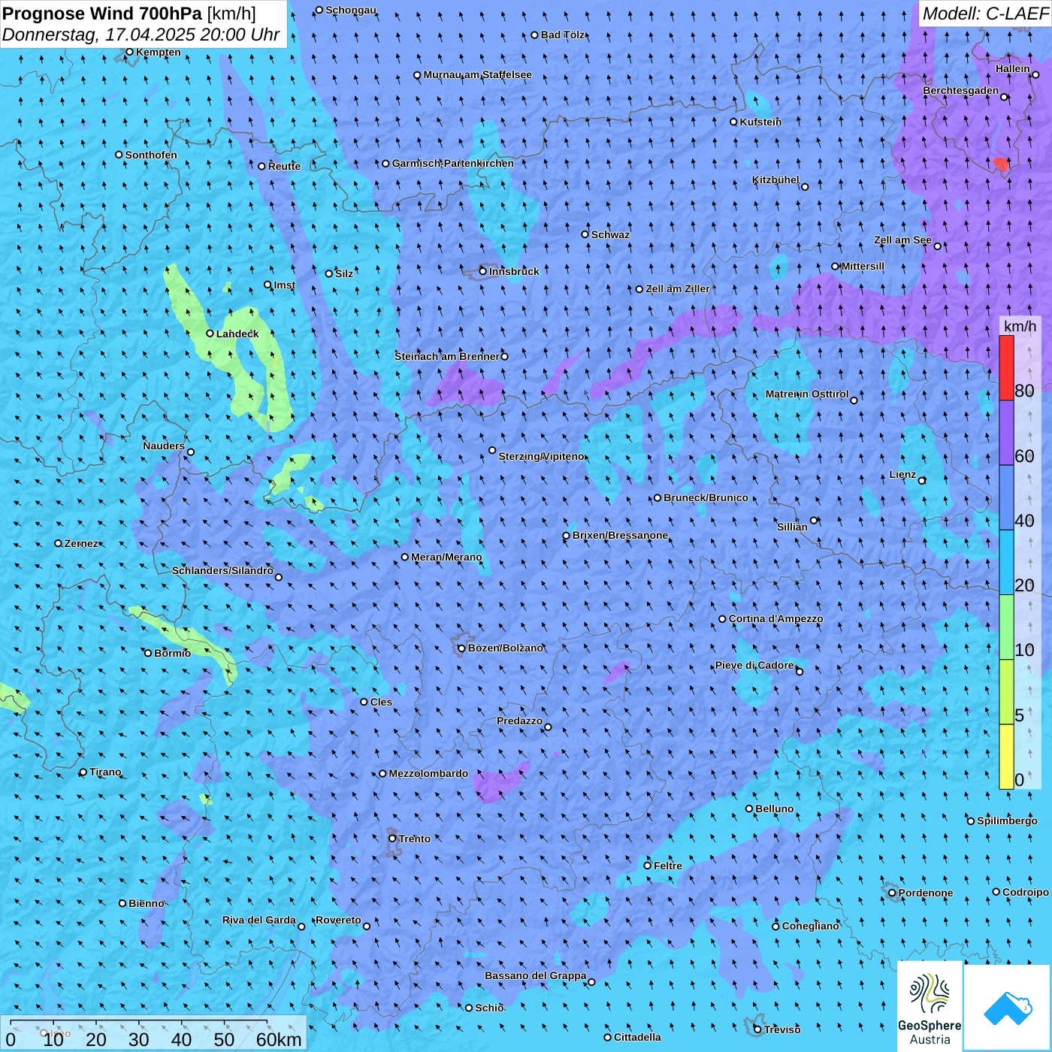Click the 'Sterzing/Vipiteno' label
Viewport: 1052px width, 1052px height.
pos(541,456)
